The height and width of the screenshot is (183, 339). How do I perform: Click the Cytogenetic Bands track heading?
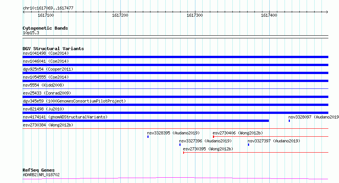tap(45, 28)
